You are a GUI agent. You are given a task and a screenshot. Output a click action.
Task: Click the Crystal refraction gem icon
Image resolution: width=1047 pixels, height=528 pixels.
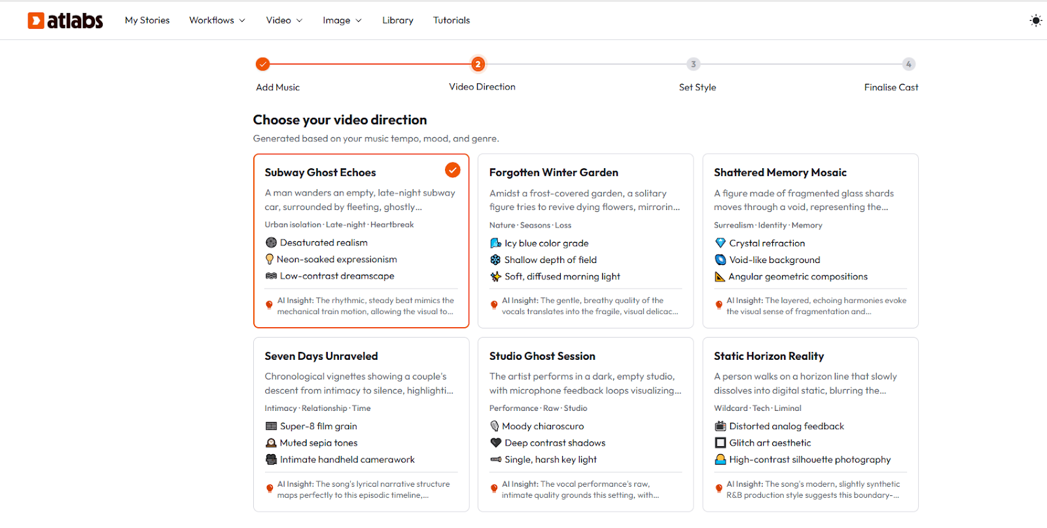point(720,243)
